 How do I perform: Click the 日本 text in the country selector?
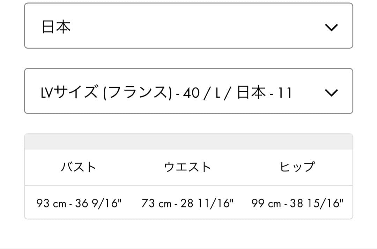pyautogui.click(x=56, y=27)
